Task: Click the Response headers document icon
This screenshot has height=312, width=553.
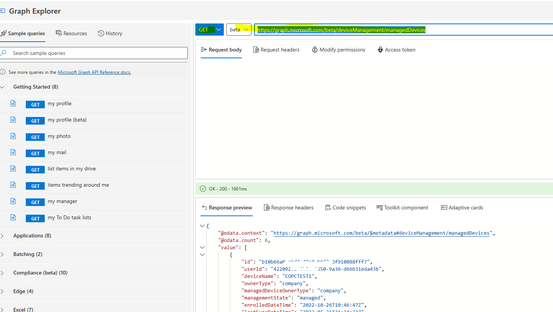Action: tap(267, 207)
